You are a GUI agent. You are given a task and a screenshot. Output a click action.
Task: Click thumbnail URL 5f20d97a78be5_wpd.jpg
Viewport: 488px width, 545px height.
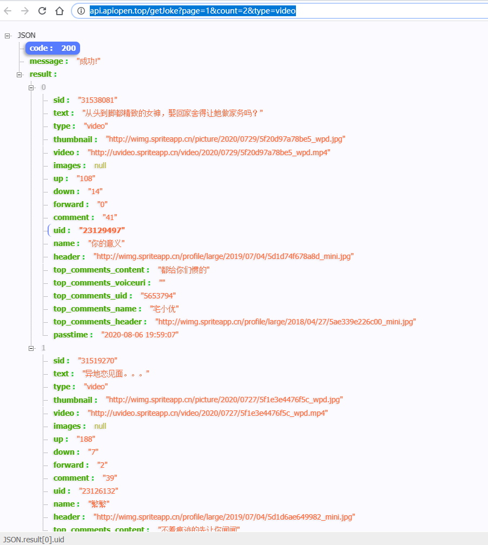click(x=226, y=139)
